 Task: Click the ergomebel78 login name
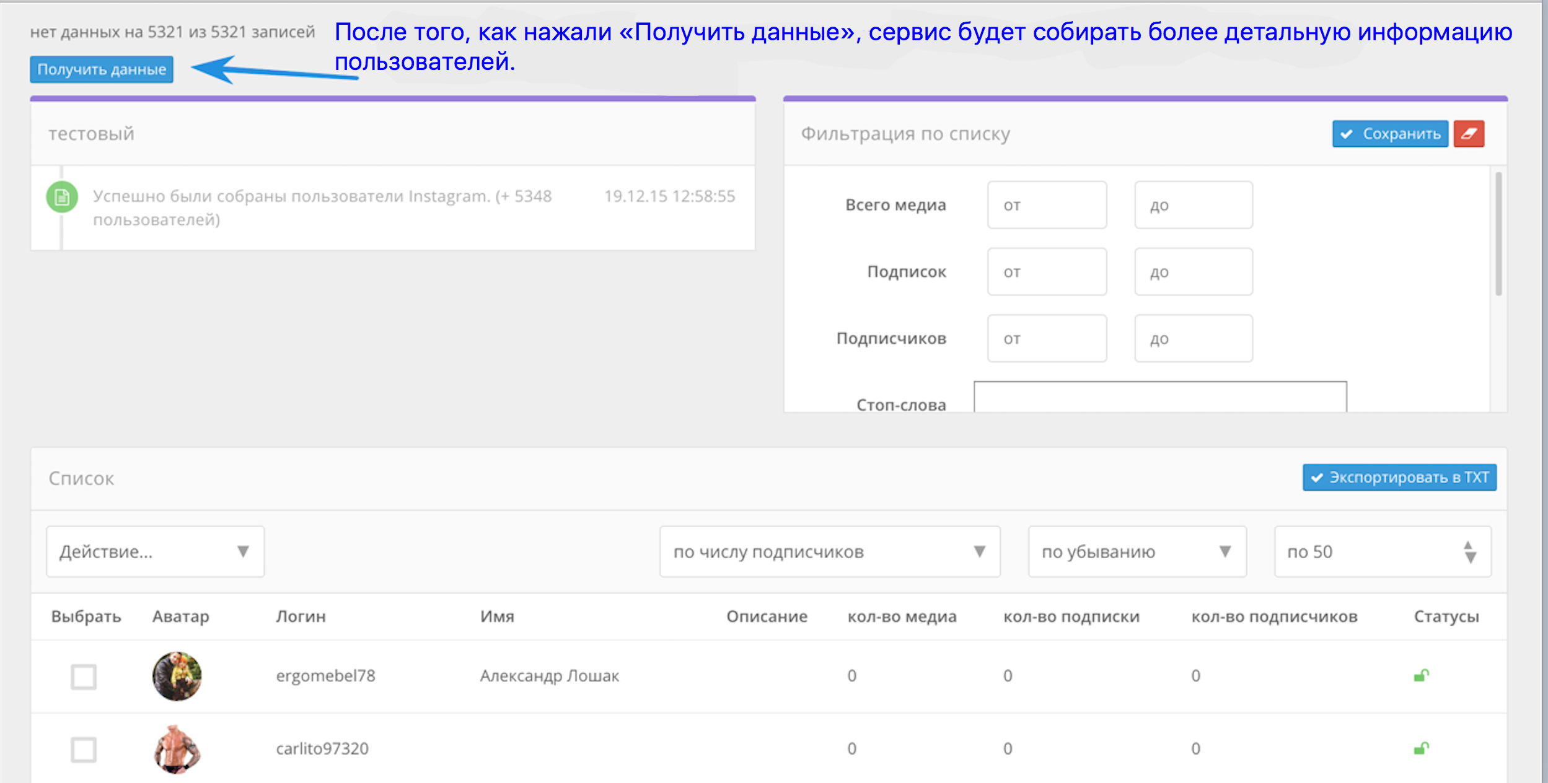tap(325, 676)
